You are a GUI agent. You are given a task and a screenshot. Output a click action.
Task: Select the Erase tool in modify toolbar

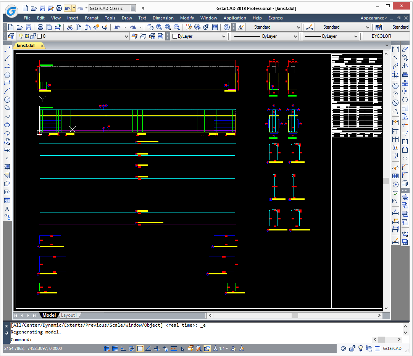click(405, 49)
